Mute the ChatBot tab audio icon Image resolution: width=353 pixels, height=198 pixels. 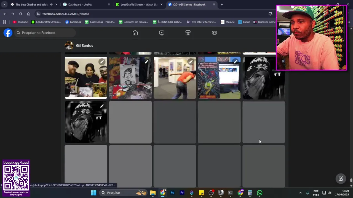click(51, 4)
